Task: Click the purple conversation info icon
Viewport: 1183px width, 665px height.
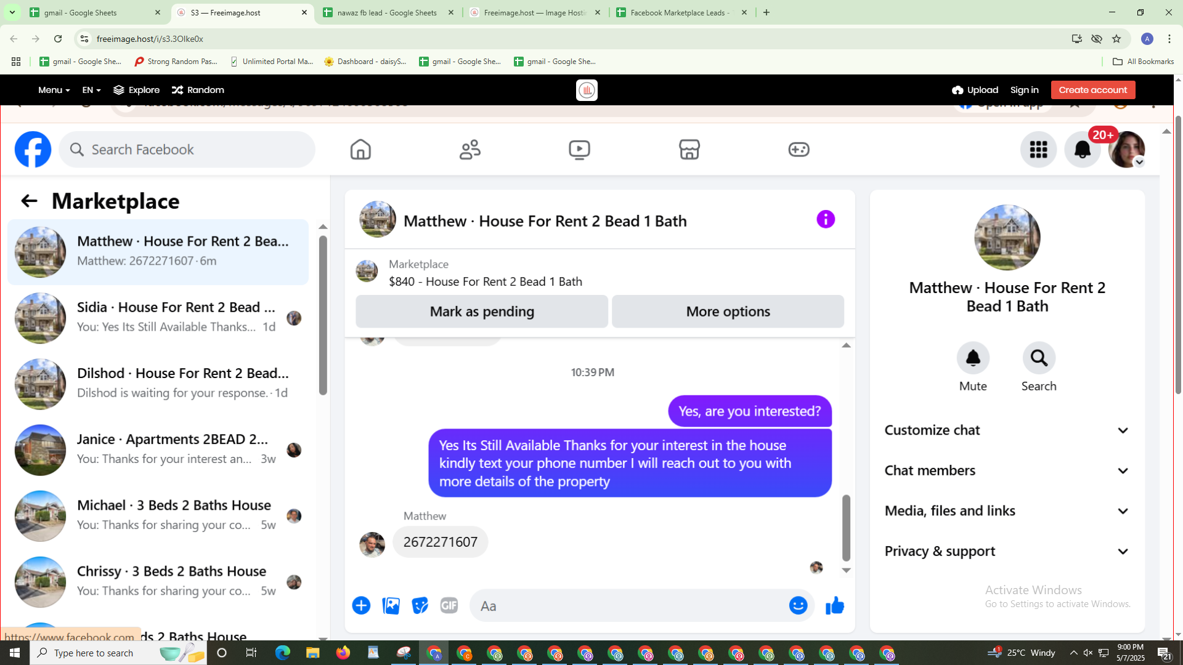Action: coord(826,219)
